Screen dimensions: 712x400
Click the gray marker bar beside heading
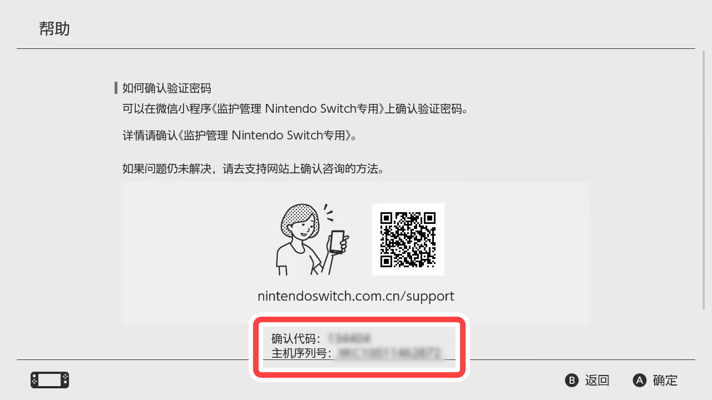[116, 88]
